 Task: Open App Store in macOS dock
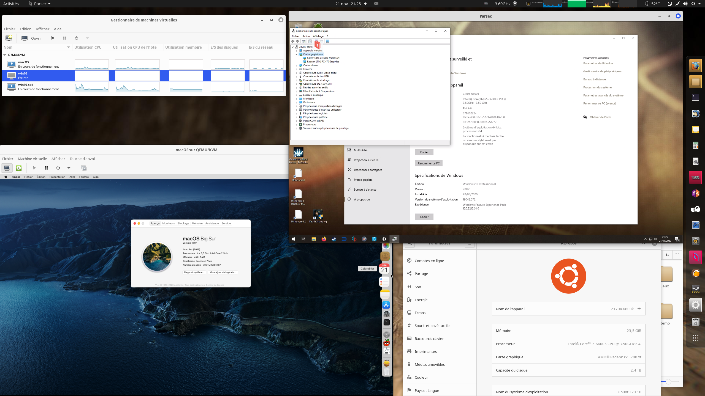pyautogui.click(x=386, y=305)
